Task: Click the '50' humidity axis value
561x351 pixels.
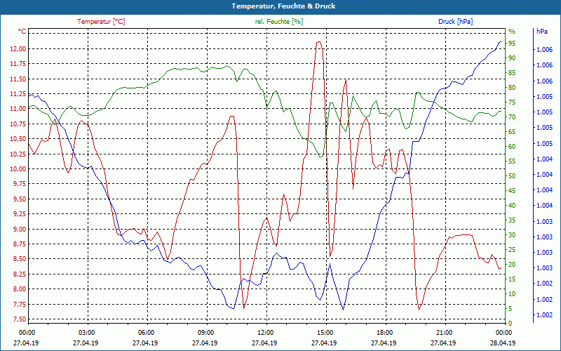Action: (512, 176)
